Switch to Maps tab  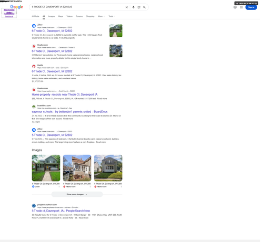click(x=60, y=16)
